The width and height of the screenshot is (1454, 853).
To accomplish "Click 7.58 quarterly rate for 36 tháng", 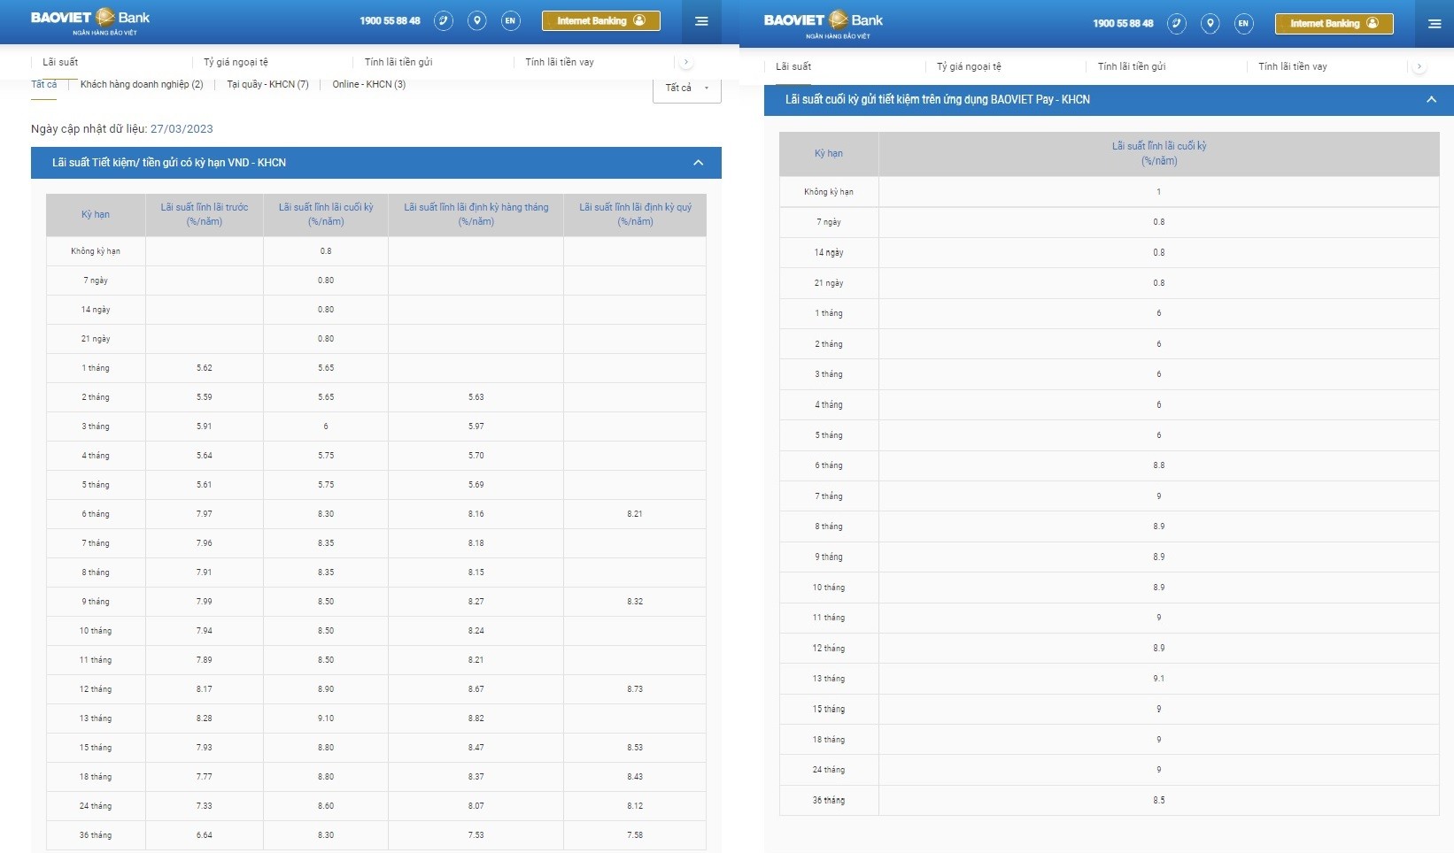I will [635, 835].
